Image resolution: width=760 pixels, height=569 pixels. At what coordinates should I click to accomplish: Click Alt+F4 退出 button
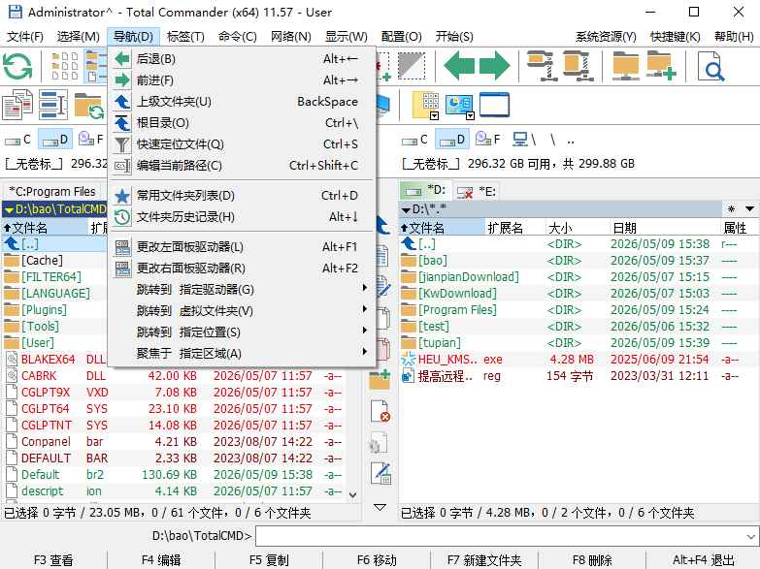tap(704, 560)
